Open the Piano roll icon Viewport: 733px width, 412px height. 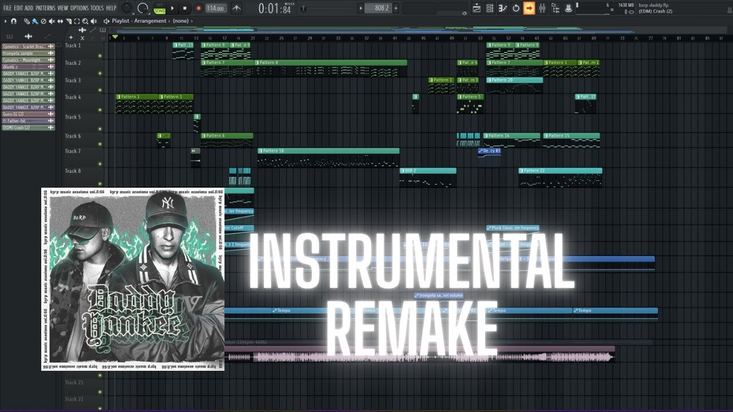coord(503,8)
